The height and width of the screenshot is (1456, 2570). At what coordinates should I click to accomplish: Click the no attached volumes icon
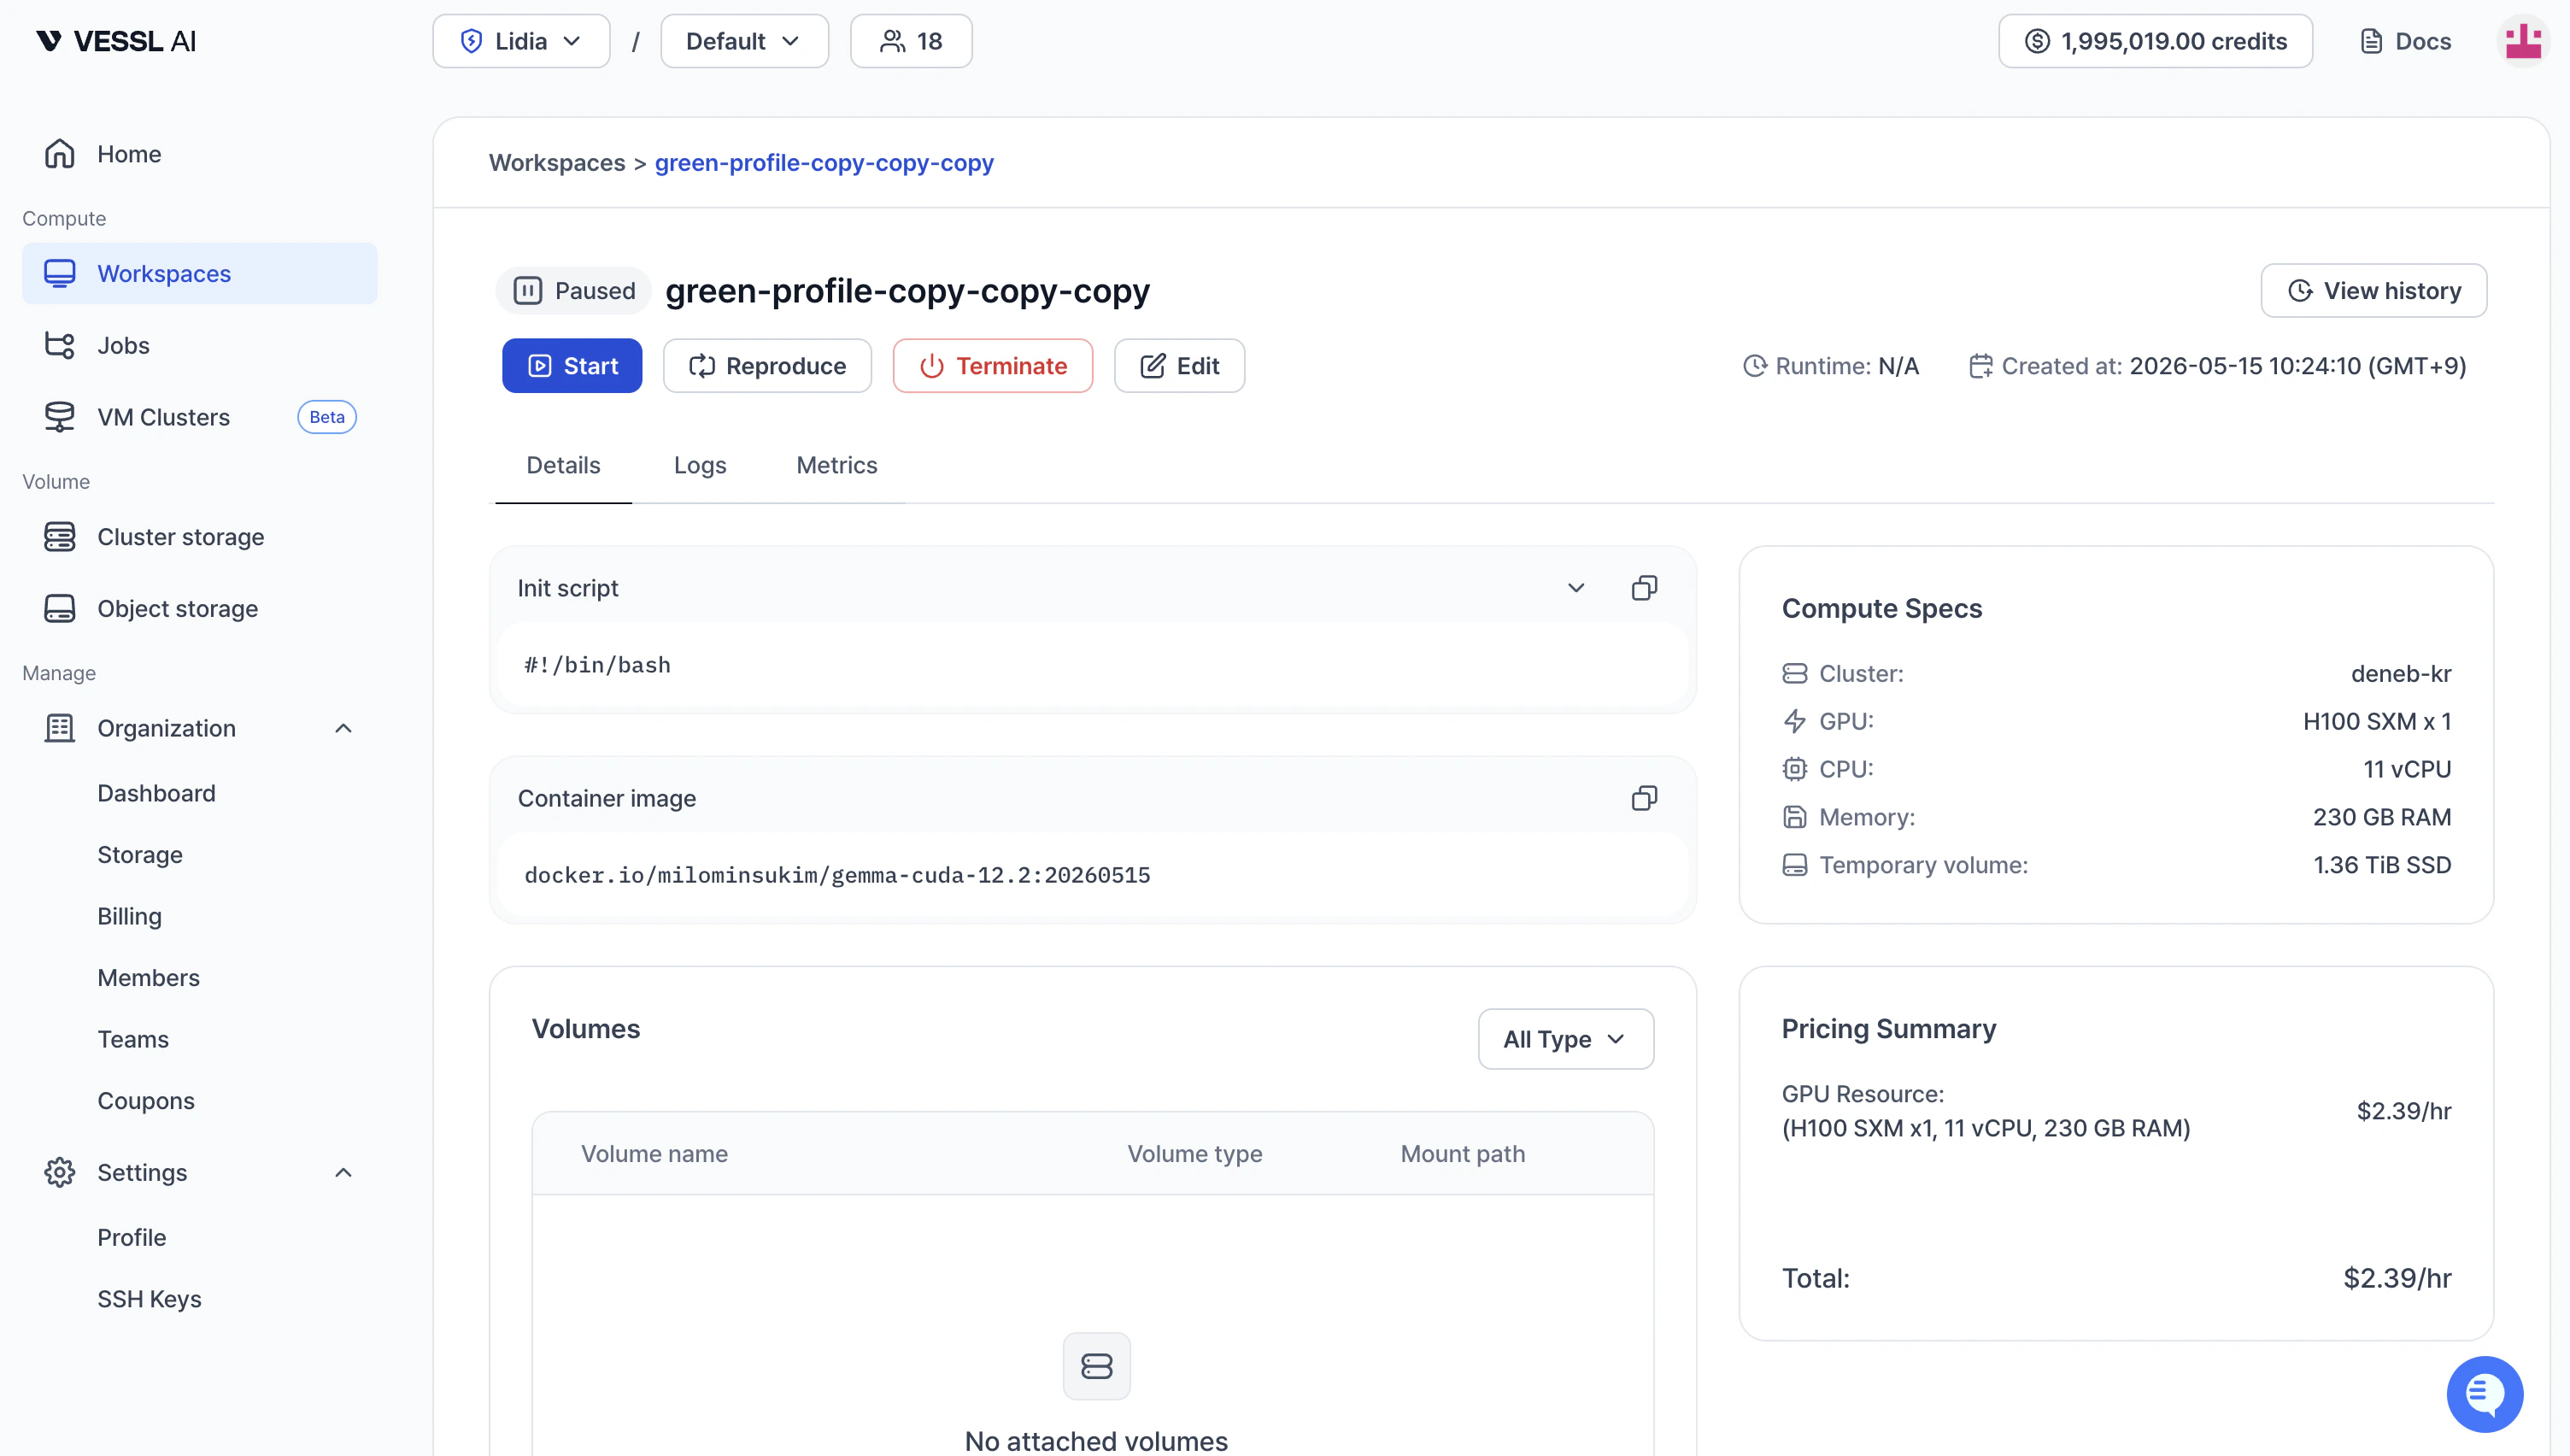(x=1096, y=1366)
